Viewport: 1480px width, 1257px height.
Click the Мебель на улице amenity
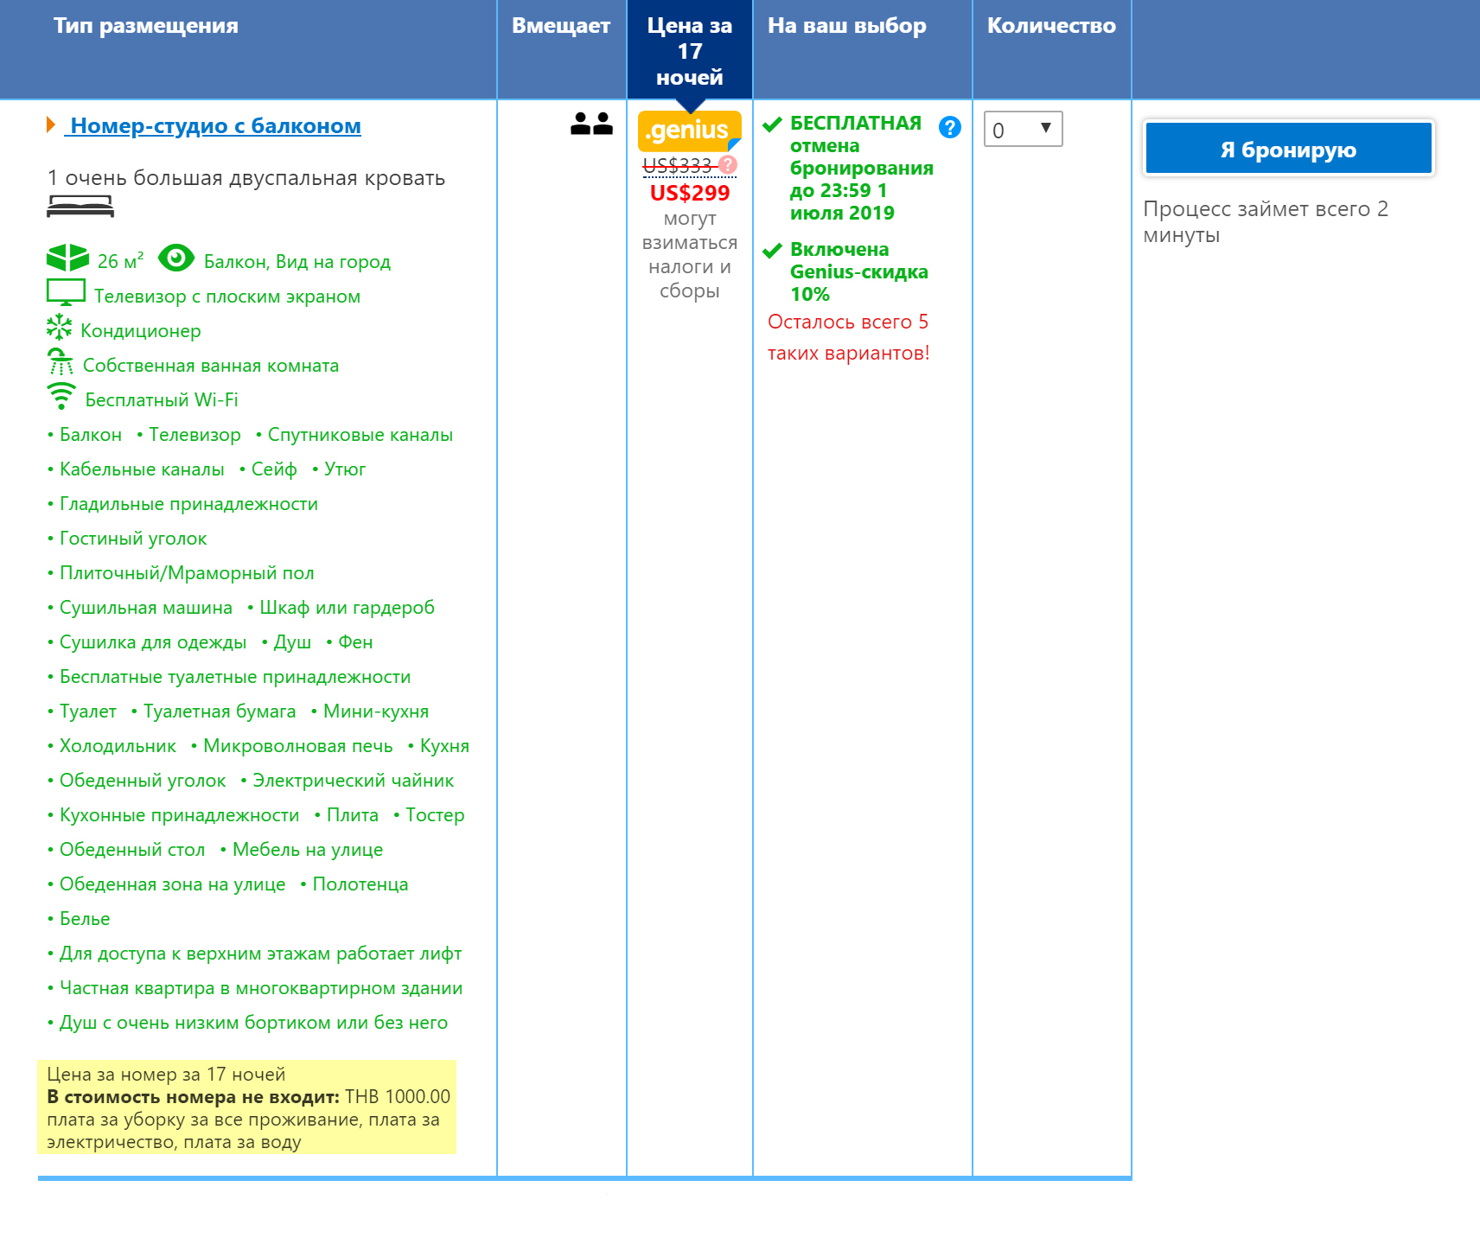pyautogui.click(x=308, y=849)
